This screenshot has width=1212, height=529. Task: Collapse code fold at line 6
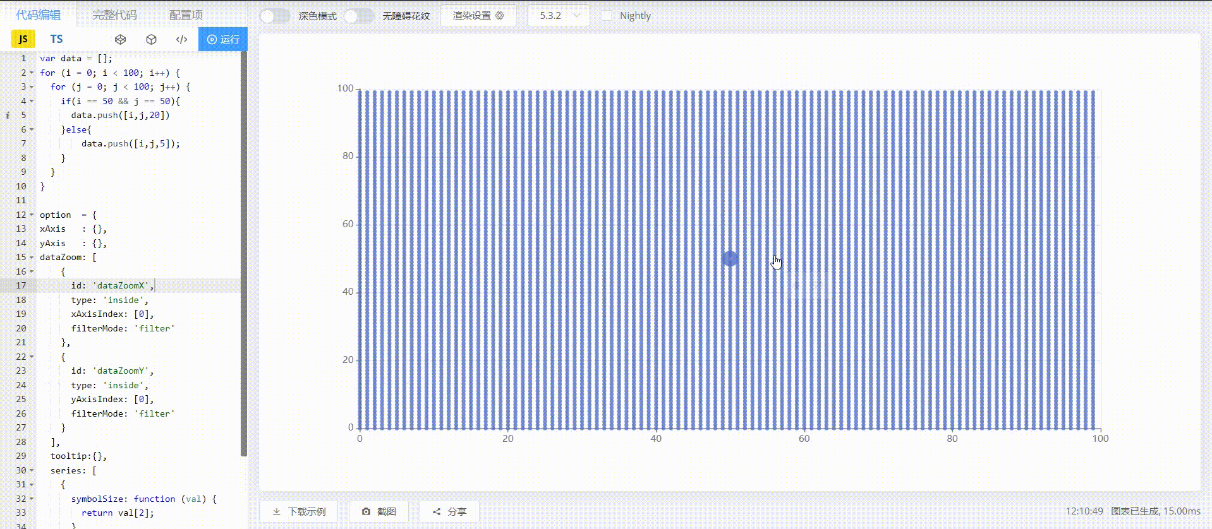click(x=32, y=129)
